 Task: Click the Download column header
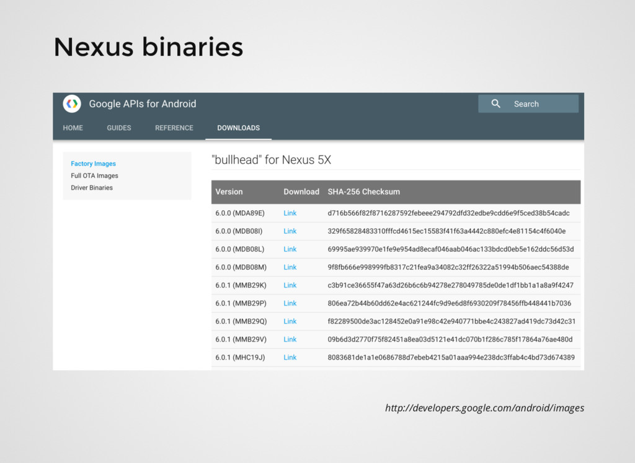301,192
